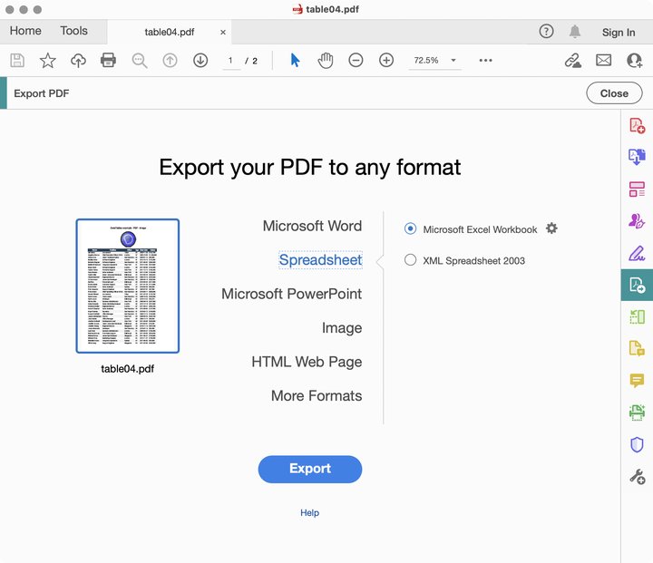The image size is (653, 563).
Task: Open Create PDF tool in sidebar
Action: pyautogui.click(x=637, y=125)
